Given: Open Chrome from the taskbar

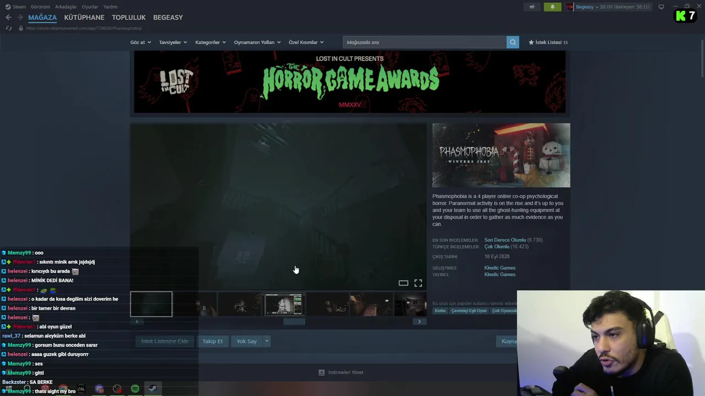Looking at the screenshot, I should (63, 389).
